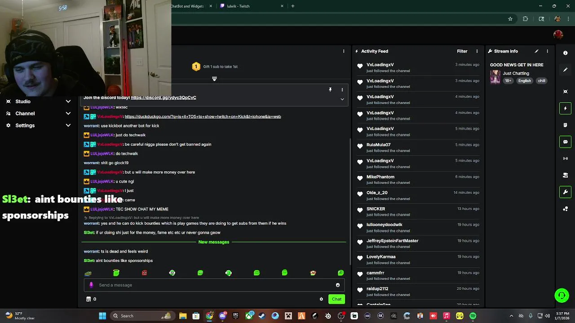The width and height of the screenshot is (575, 323).
Task: Open Discord from the taskbar
Action: (x=222, y=316)
